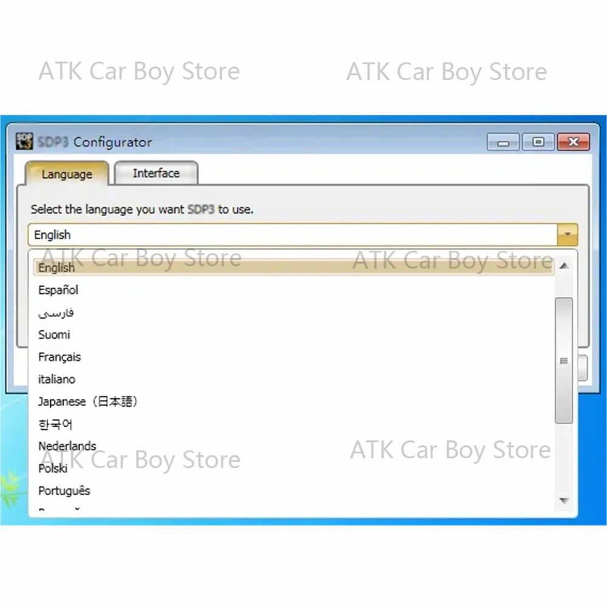Screen dimensions: 607x607
Task: Select Português in the language list
Action: [x=293, y=491]
